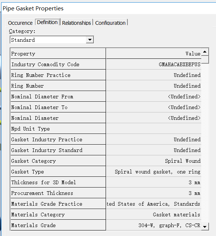Select the Procurement Thickness value cell
Image resolution: width=216 pixels, height=236 pixels.
154,193
